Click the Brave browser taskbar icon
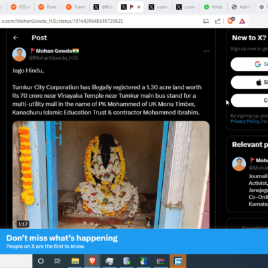The image size is (268, 268). 92,261
